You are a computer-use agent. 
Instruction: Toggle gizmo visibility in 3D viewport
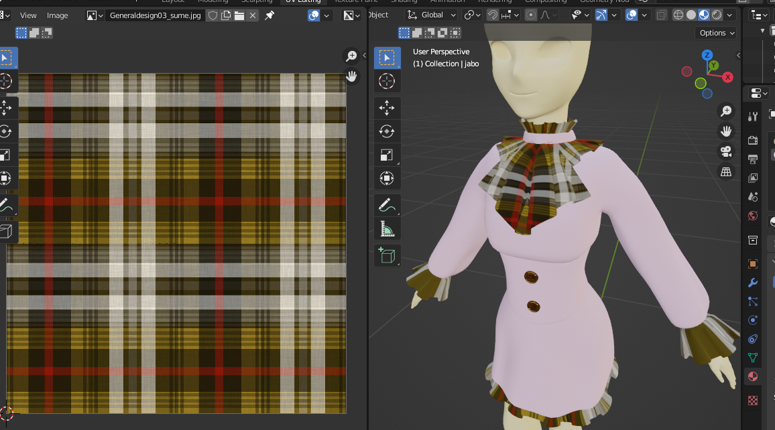coord(601,15)
